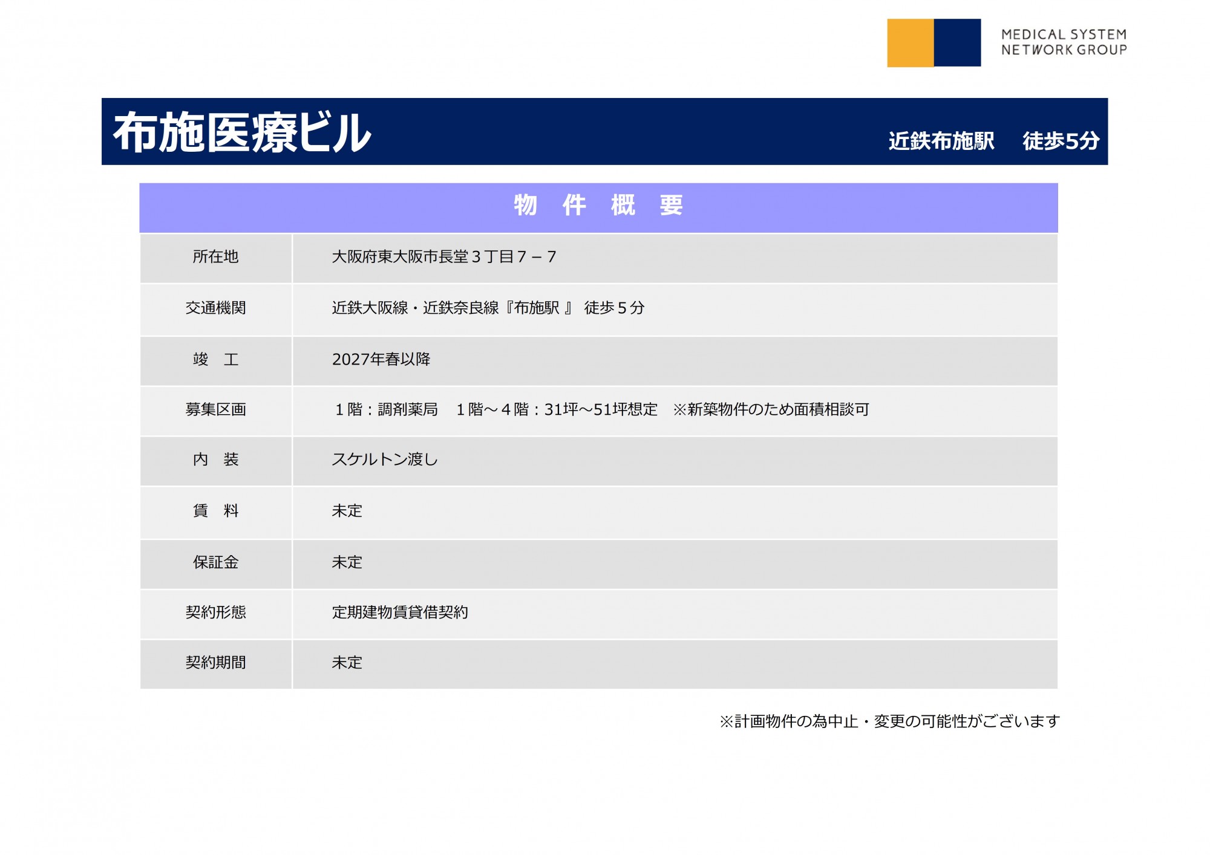1210x855 pixels.
Task: Select the 契約期間 row label
Action: click(215, 663)
